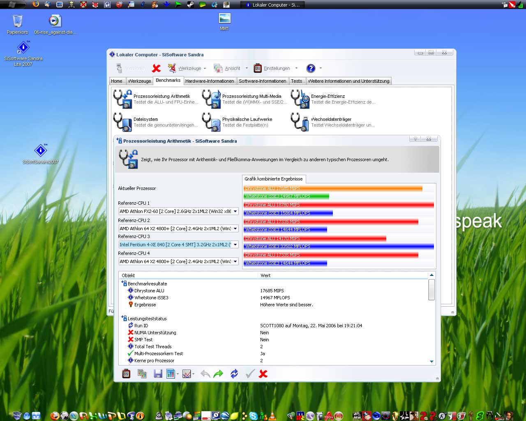Click the Einstellungen toolbar button
The height and width of the screenshot is (421, 526).
(272, 68)
